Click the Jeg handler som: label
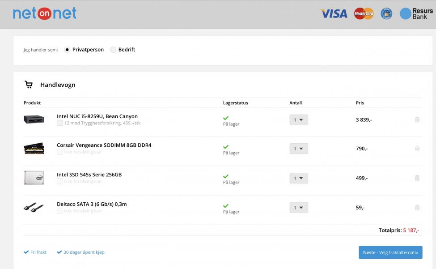 click(41, 50)
